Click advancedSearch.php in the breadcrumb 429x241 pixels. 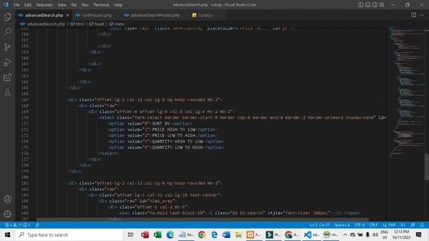(x=46, y=24)
